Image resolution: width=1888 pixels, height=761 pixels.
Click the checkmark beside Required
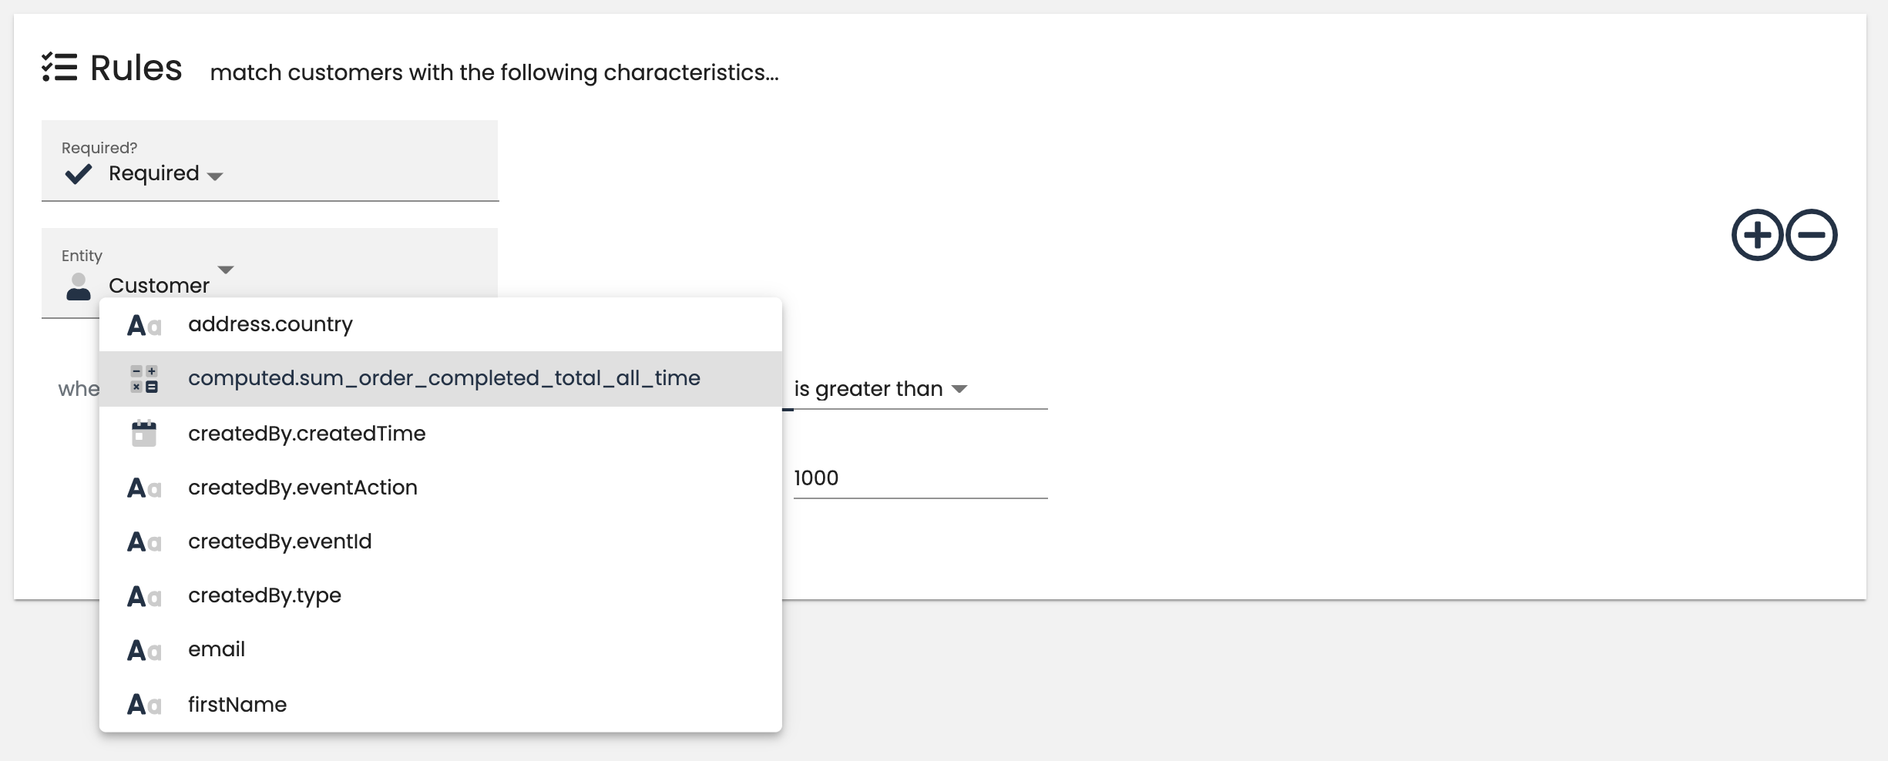pos(79,174)
